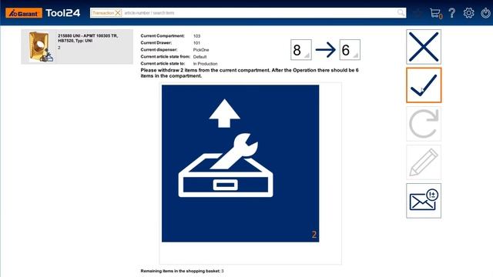Viewport: 493px width, 277px height.
Task: Click the current quantity box showing 8
Action: [301, 49]
